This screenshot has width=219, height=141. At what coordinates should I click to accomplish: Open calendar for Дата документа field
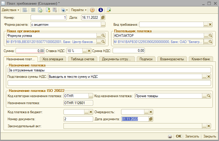[x=151, y=119]
